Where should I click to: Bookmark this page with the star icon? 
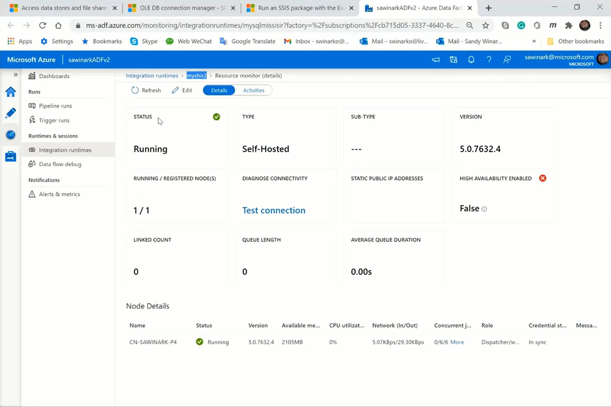(486, 25)
